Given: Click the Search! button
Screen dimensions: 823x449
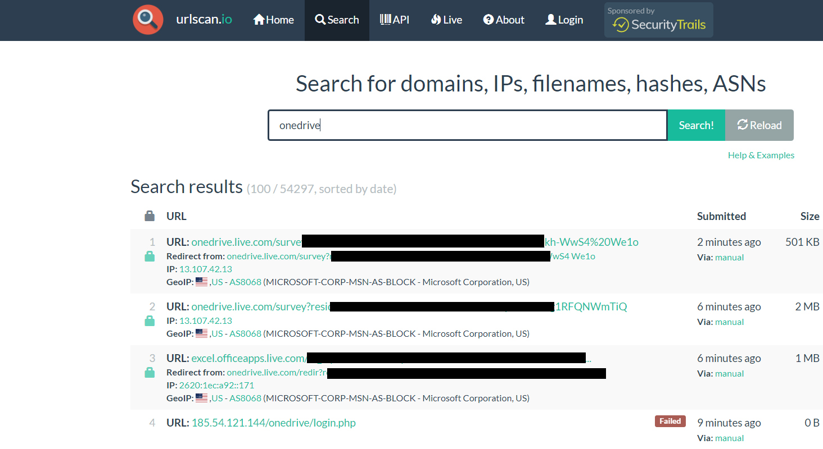Looking at the screenshot, I should 697,125.
